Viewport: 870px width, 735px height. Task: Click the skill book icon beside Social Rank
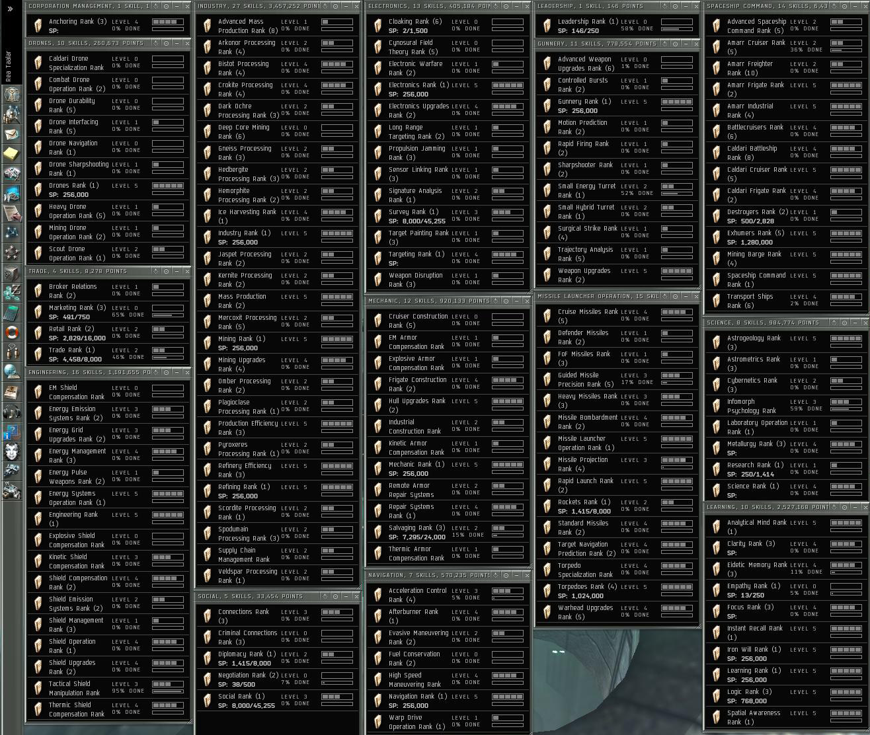208,701
